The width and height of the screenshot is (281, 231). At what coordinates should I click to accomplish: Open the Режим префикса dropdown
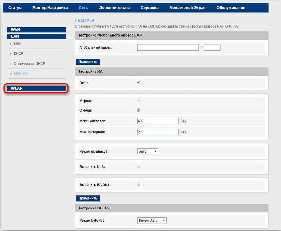[x=148, y=152]
